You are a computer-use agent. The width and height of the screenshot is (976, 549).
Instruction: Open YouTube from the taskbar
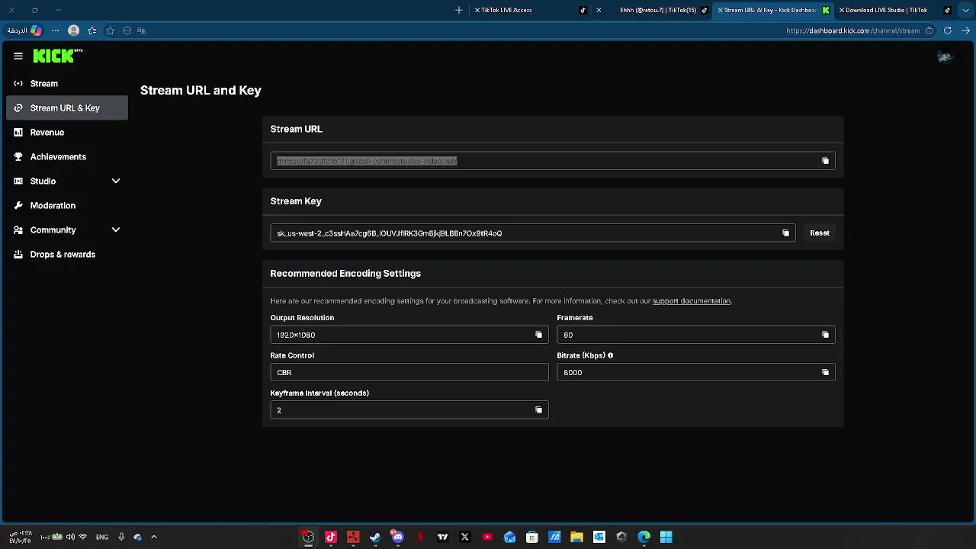pyautogui.click(x=487, y=537)
